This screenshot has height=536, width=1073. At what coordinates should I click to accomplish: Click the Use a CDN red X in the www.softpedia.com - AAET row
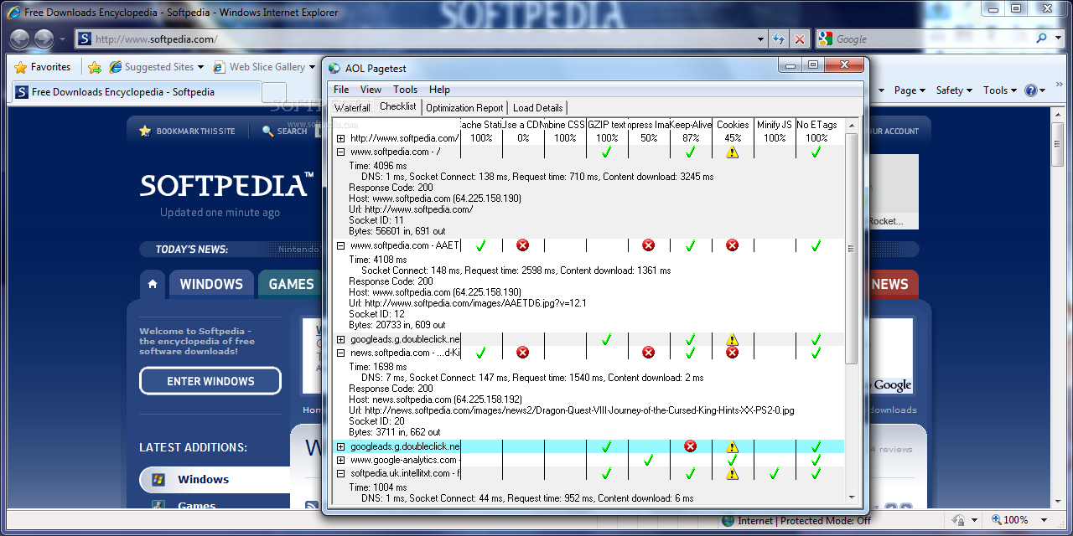coord(523,245)
